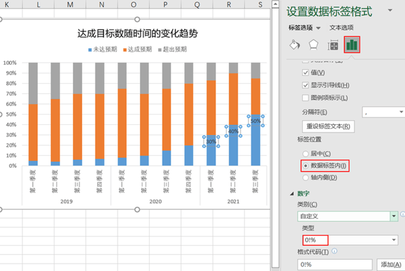This screenshot has width=405, height=271.
Task: Select the Label Options bar chart icon
Action: click(352, 45)
